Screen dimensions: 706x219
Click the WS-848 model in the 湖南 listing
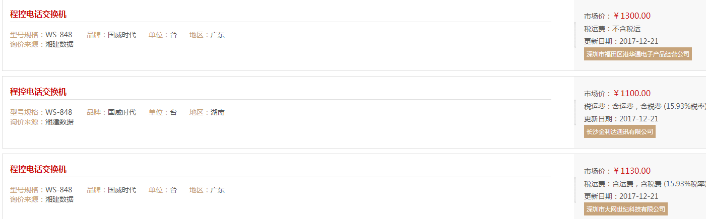58,112
